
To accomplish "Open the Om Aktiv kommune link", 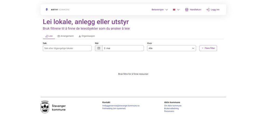I will coord(173,106).
